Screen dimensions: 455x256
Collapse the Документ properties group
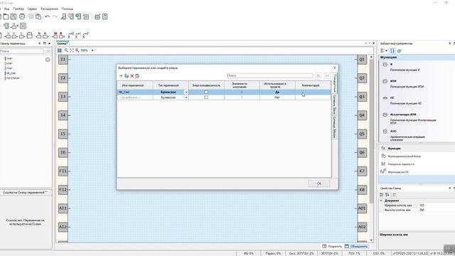tap(381, 201)
